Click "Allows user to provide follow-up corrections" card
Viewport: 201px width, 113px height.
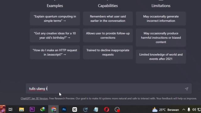pos(108,35)
